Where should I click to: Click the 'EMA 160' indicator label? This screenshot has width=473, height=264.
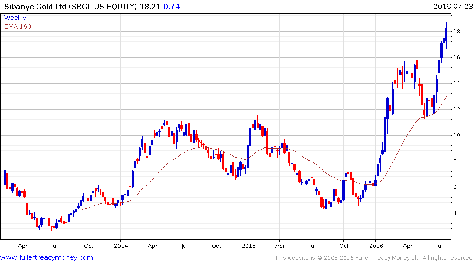18,26
